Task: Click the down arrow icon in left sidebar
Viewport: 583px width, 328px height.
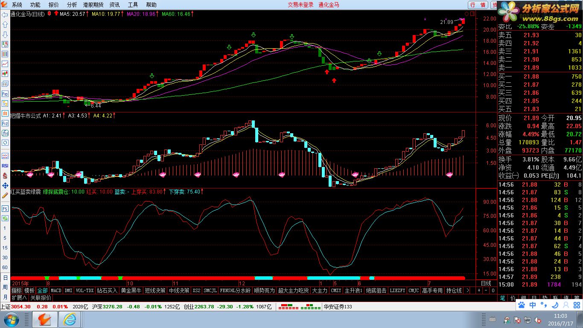Action: (x=5, y=35)
